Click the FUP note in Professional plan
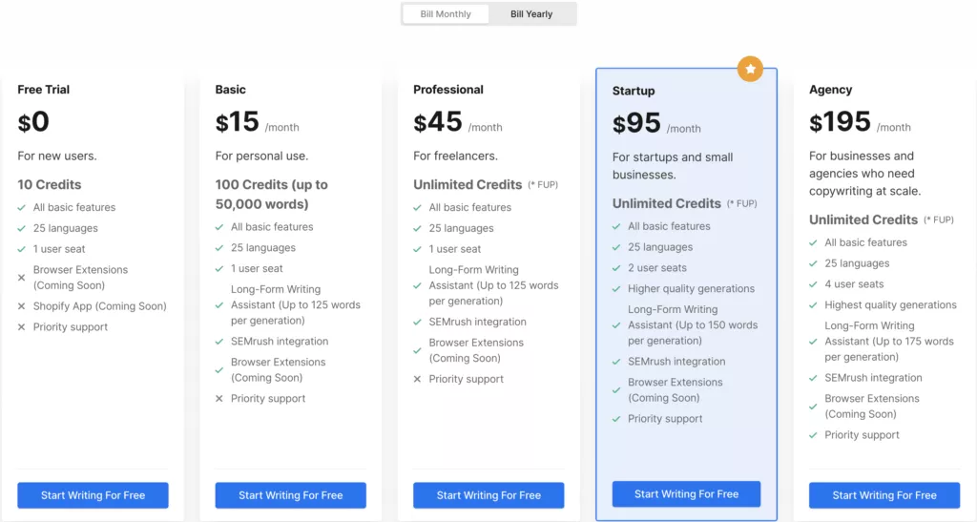 [545, 185]
